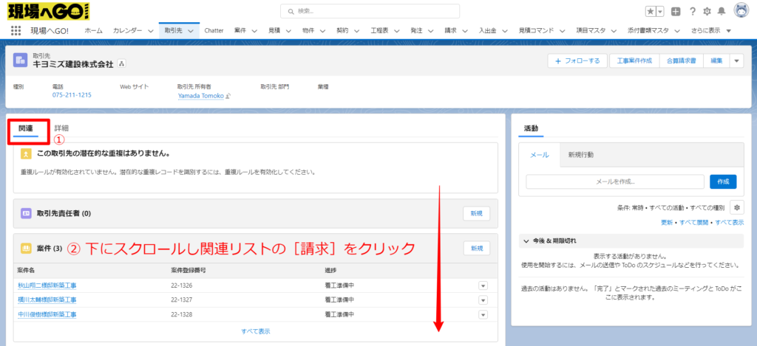Open the setup gear icon
This screenshot has height=346, width=757.
tap(707, 12)
